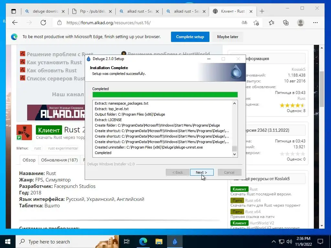
Task: Click page scrollbar down arrow
Action: (322, 226)
